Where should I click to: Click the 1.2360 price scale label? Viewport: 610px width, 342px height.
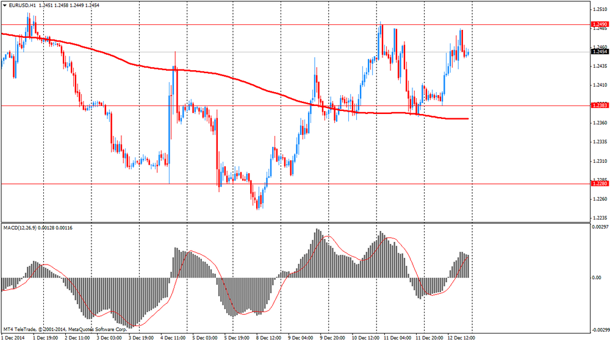tap(600, 123)
